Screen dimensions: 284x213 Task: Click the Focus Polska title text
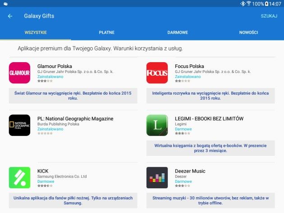[189, 66]
